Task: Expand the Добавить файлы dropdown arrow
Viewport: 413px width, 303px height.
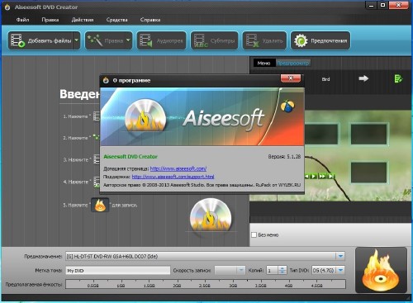Action: tap(77, 40)
